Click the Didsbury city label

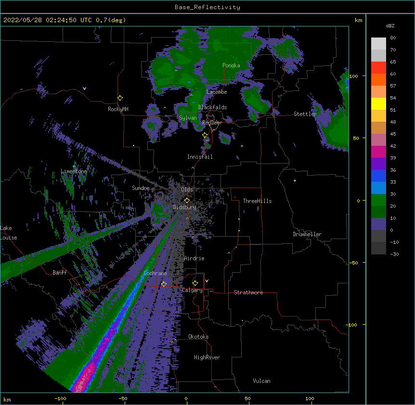coord(185,207)
